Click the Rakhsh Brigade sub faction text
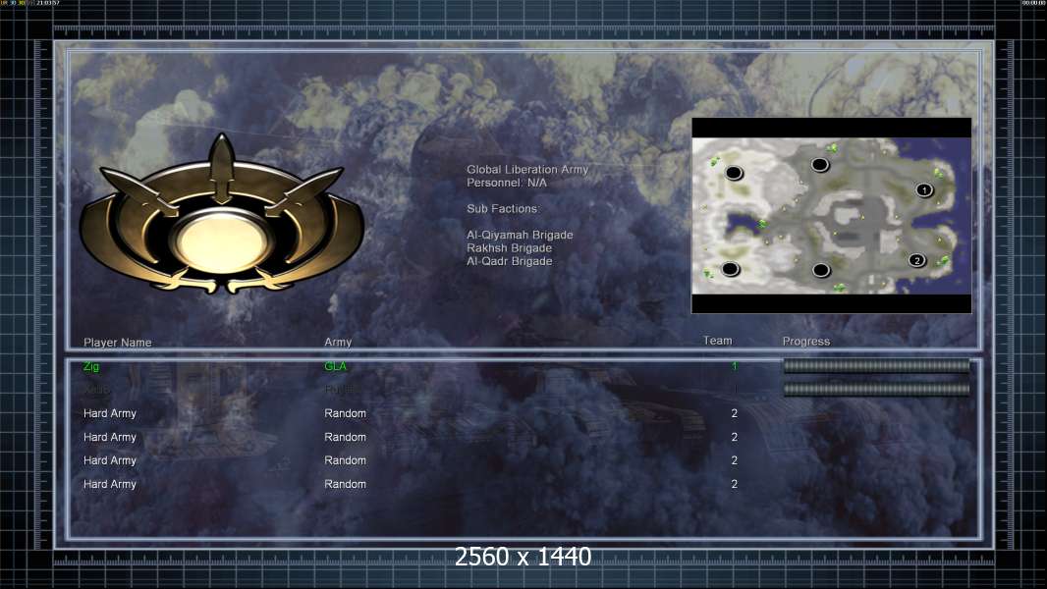1047x589 pixels. click(x=510, y=247)
